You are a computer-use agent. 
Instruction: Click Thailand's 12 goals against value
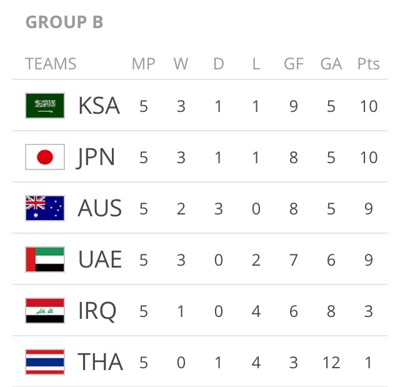[331, 362]
